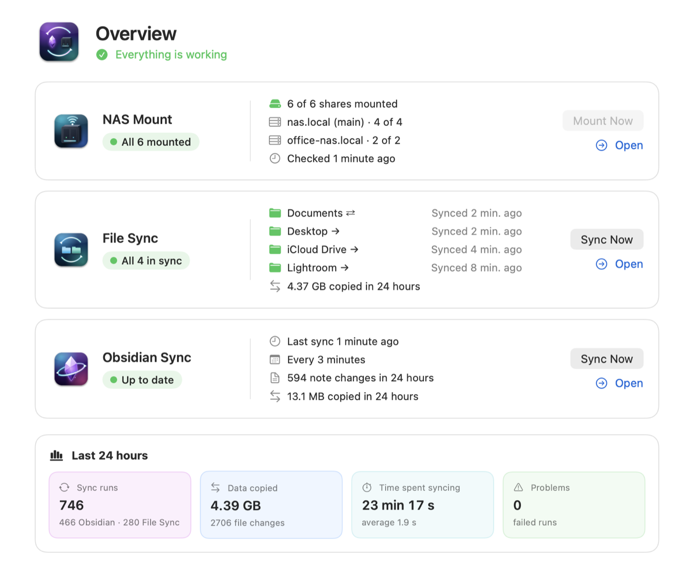Click the Desktop folder icon
Screen dimensions: 694x570
[x=275, y=231]
